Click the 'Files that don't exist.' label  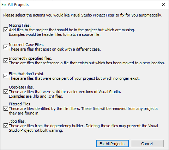click(x=27, y=74)
